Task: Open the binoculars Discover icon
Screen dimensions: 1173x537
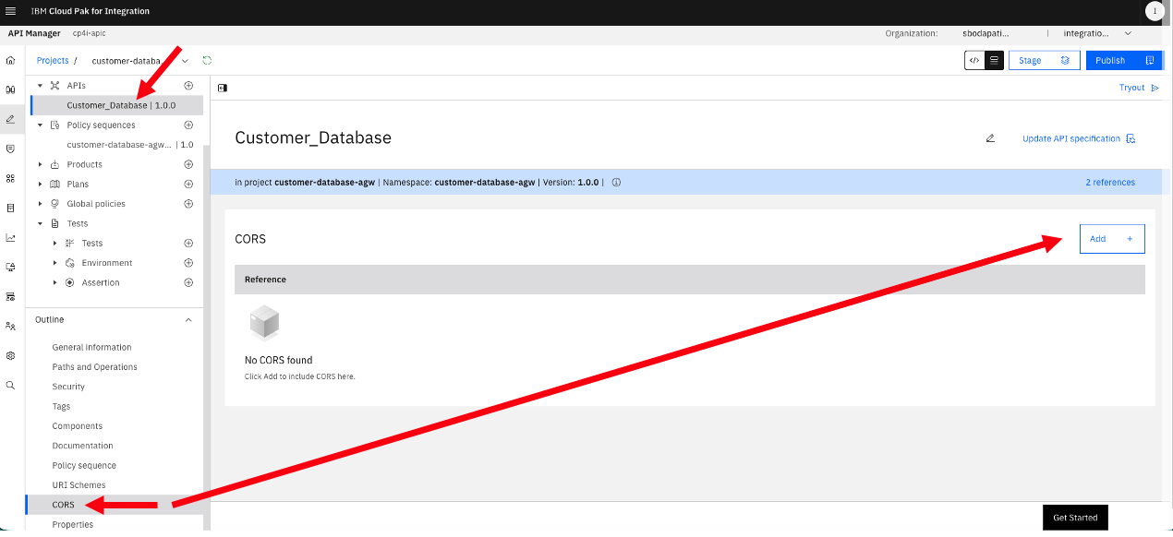Action: (10, 89)
